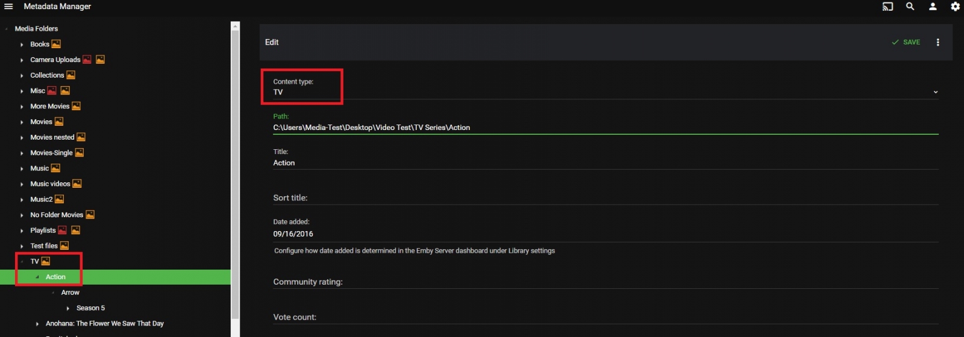Click the Path input field
Image resolution: width=964 pixels, height=337 pixels.
tap(606, 128)
